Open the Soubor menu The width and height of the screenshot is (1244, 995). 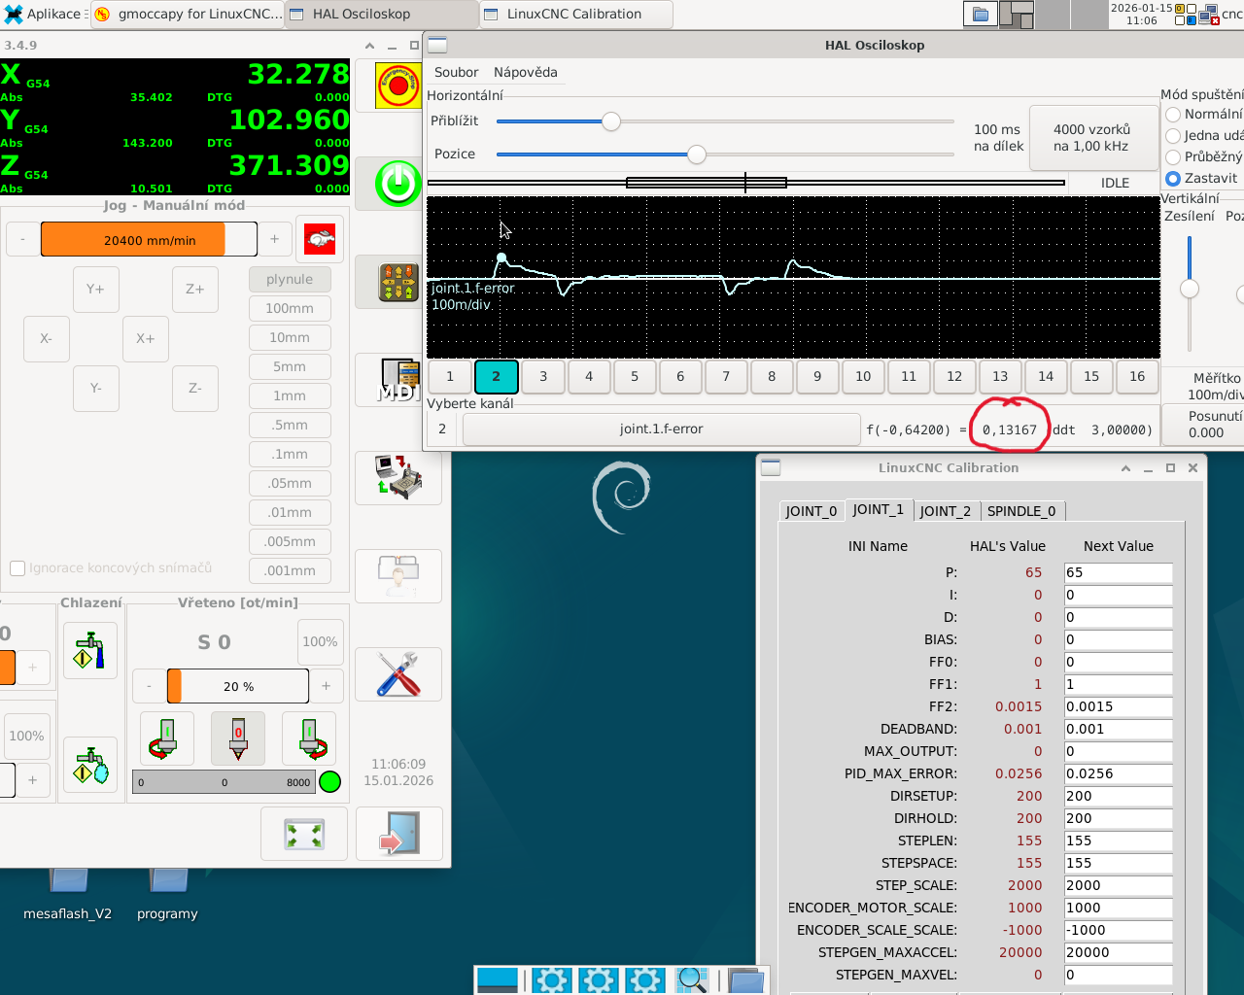456,72
